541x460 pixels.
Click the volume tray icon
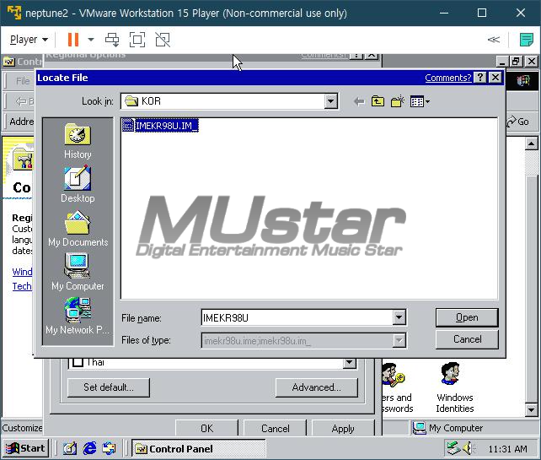tap(468, 448)
